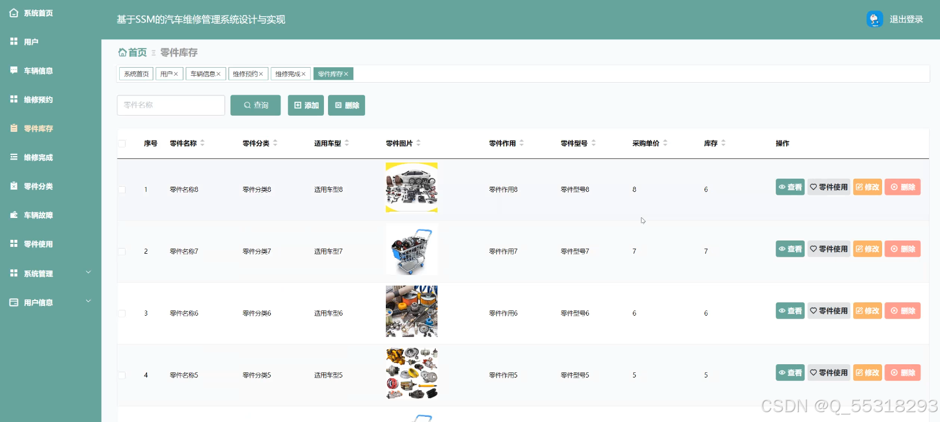Sort by 零件作用 column arrows
Screen dimensions: 940x422
pos(522,143)
